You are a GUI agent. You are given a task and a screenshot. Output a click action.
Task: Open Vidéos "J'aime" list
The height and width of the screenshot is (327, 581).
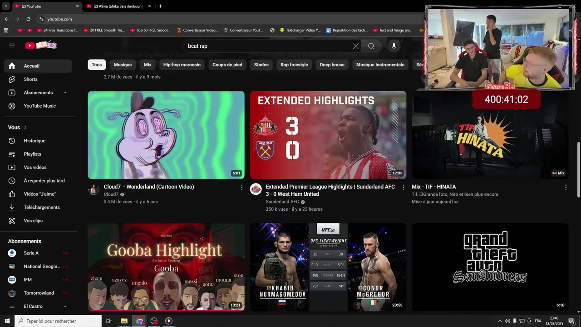38,194
